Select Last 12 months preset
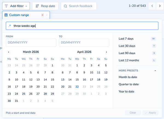The image size is (164, 119). 137,60
